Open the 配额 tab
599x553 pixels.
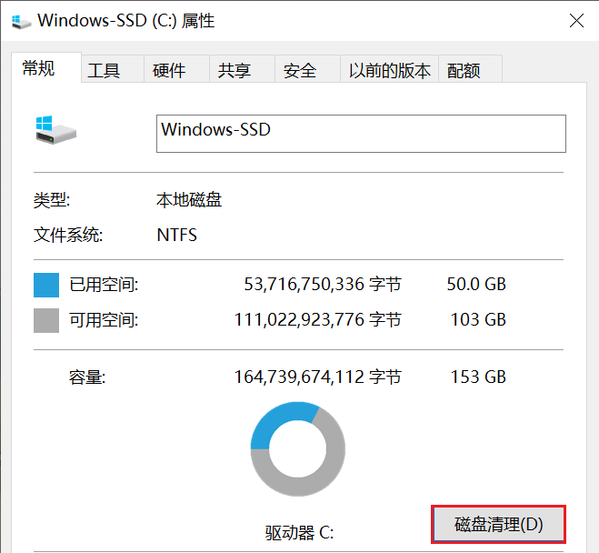[464, 70]
